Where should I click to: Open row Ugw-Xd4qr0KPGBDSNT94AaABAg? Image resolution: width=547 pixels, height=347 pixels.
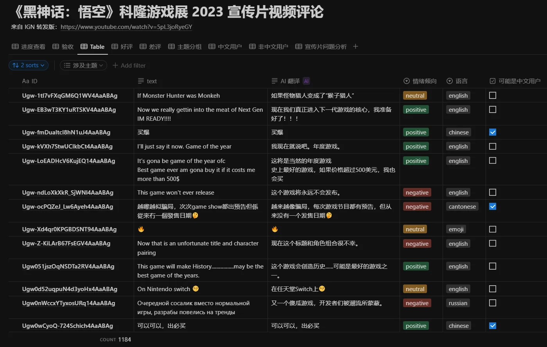pyautogui.click(x=69, y=229)
